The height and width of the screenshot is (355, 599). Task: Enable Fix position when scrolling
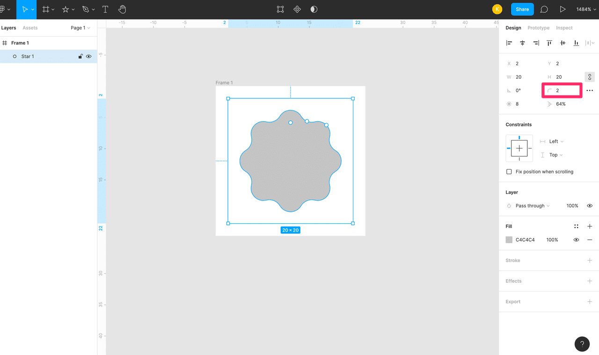pos(509,172)
